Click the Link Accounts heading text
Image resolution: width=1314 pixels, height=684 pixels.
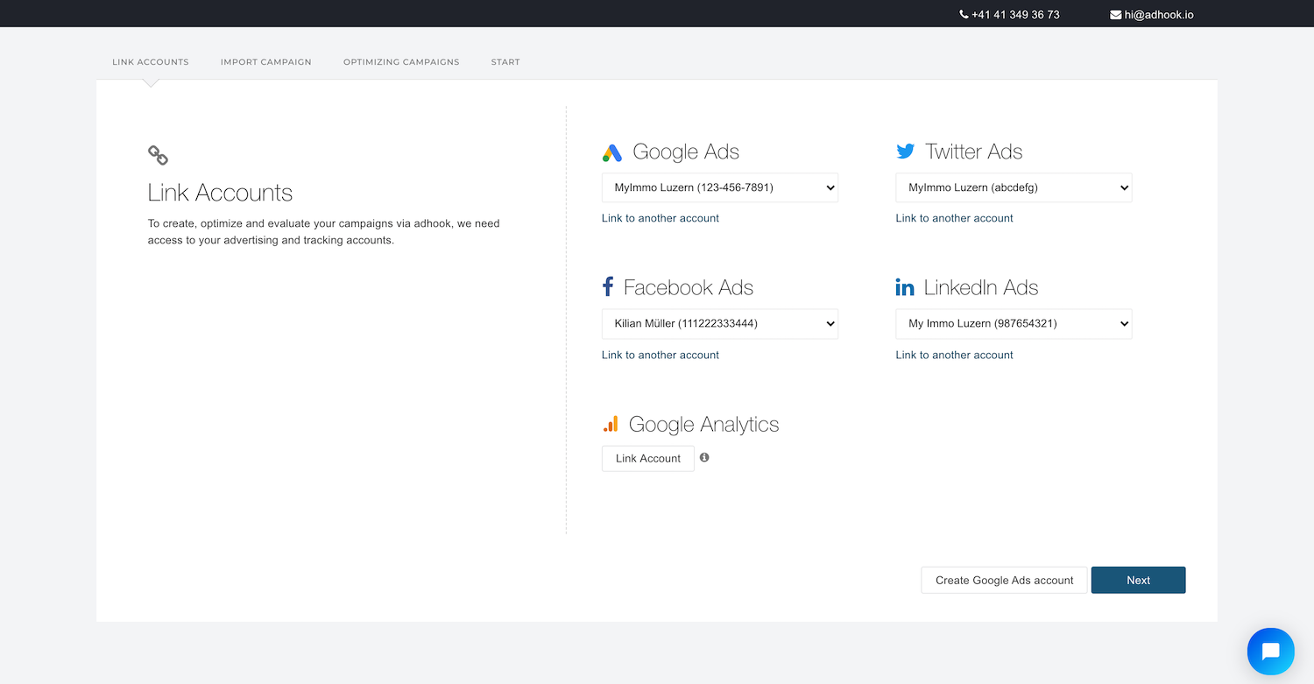click(x=220, y=193)
